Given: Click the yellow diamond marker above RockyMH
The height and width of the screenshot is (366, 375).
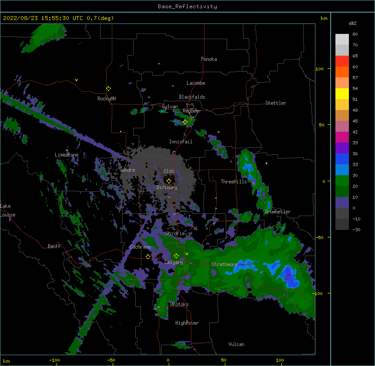Looking at the screenshot, I should point(109,89).
